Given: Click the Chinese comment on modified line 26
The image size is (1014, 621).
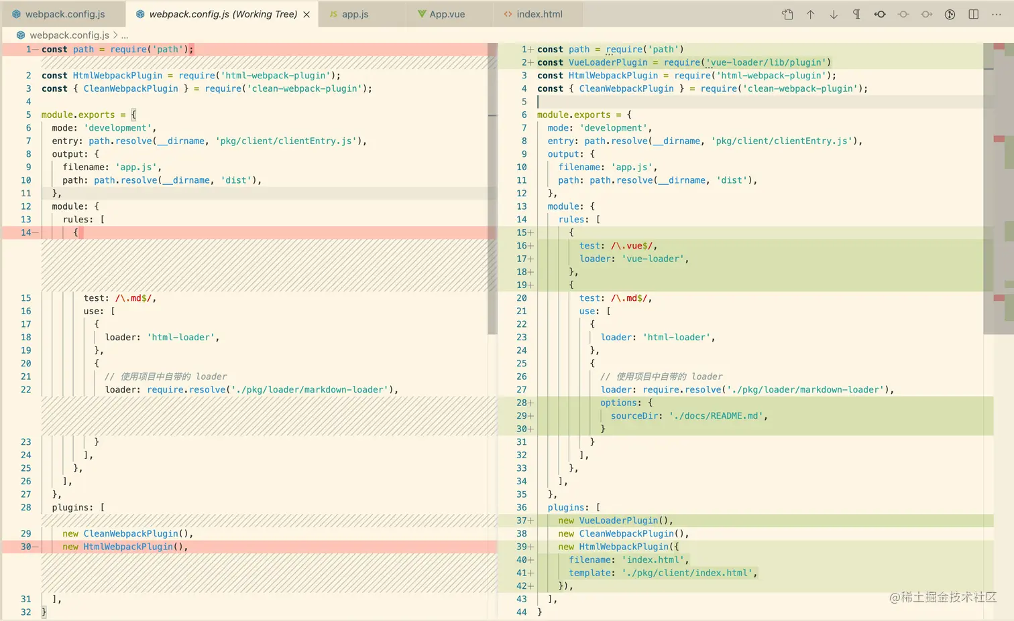Looking at the screenshot, I should click(x=661, y=376).
